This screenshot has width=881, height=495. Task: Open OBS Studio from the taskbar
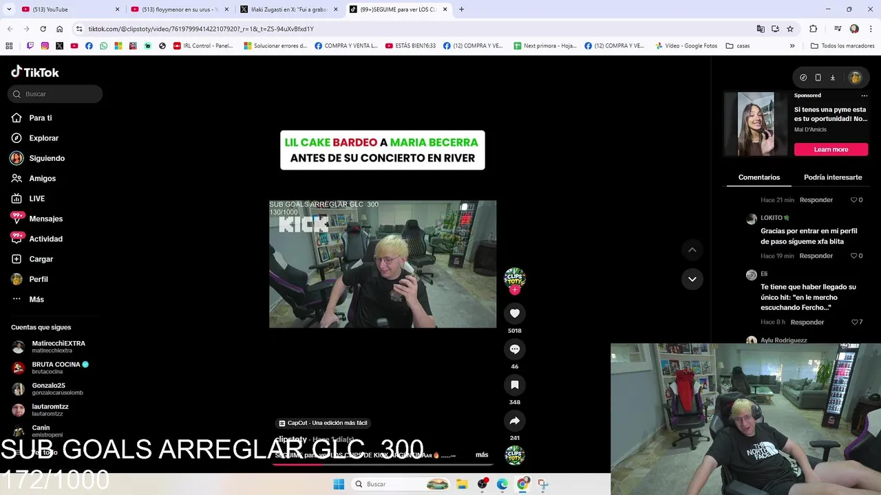[482, 484]
